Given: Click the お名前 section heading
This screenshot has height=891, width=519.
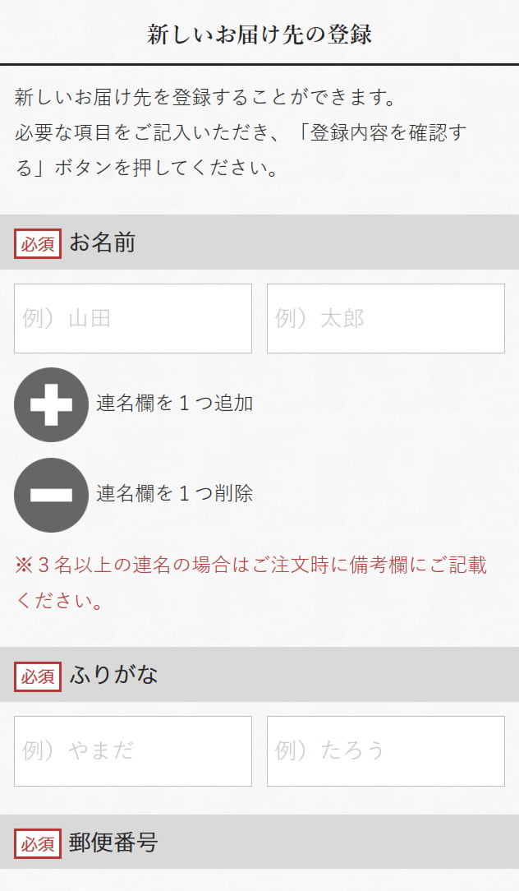Looking at the screenshot, I should pos(103,243).
